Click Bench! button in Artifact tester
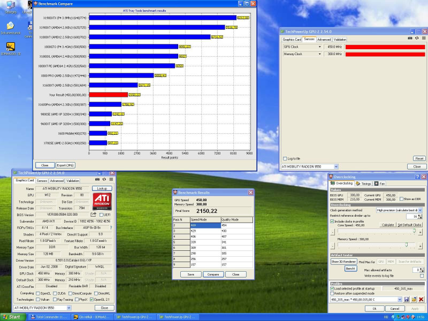428x321 pixels. [x=350, y=269]
